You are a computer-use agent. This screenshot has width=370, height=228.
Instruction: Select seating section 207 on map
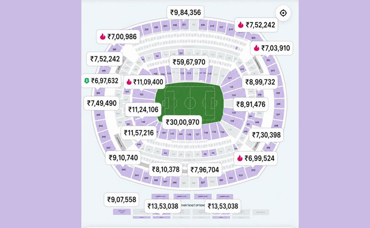click(x=278, y=114)
